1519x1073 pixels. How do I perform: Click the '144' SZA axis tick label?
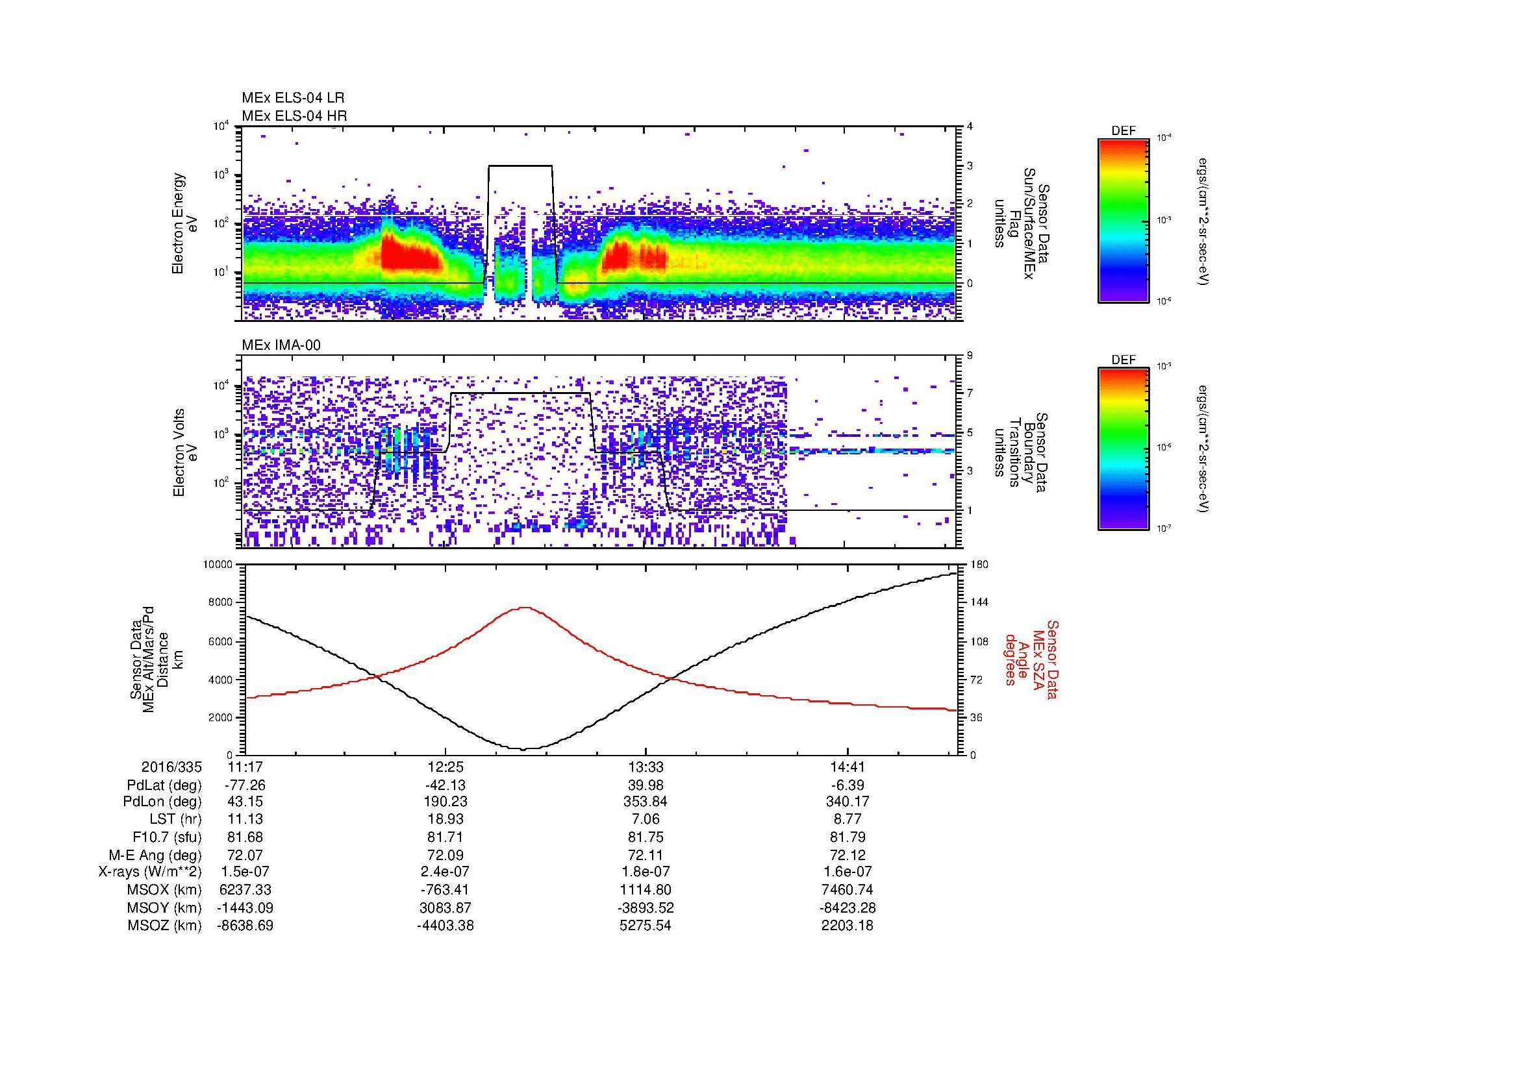tap(979, 602)
